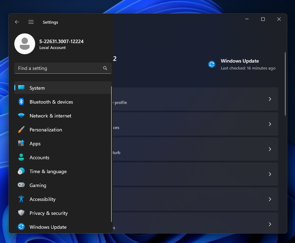Screen dimensions: 295x243
Task: Click the Privacy shield icon
Action: tap(21, 213)
